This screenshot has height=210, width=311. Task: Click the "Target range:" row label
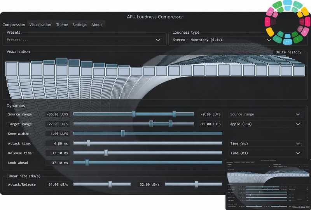[21, 124]
